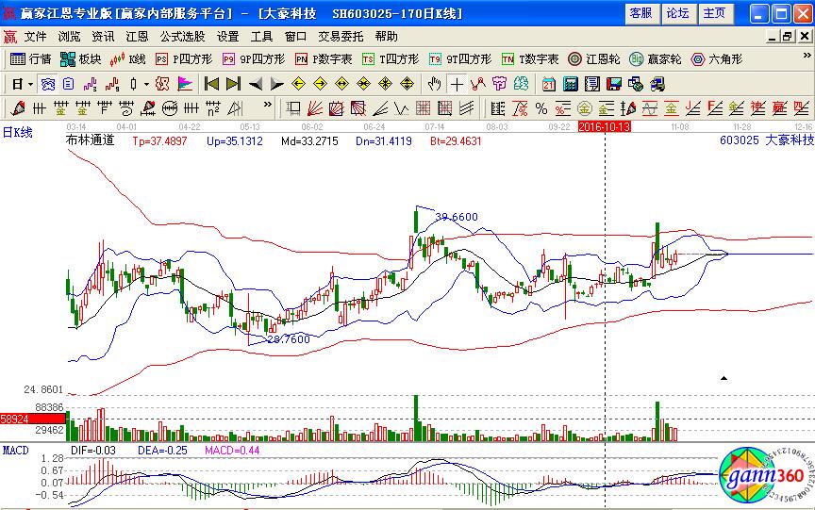Click the calculator icon in toolbar

tap(570, 84)
